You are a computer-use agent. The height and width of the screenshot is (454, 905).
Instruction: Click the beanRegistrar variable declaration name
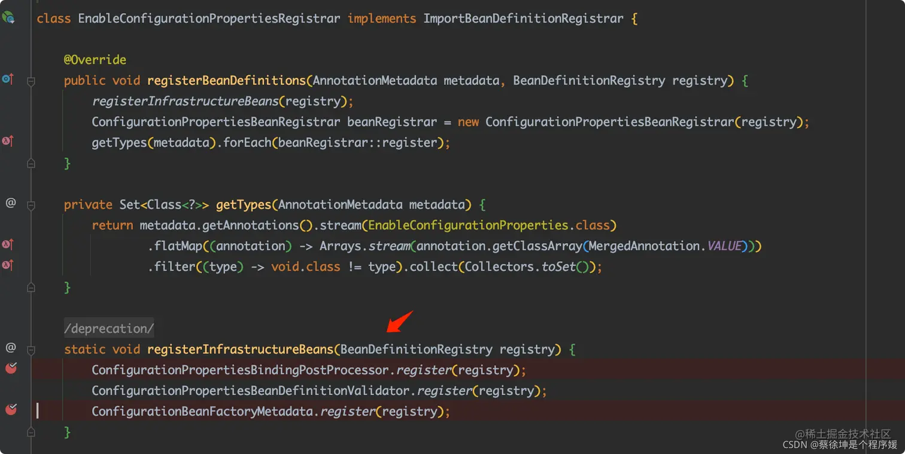pyautogui.click(x=392, y=122)
